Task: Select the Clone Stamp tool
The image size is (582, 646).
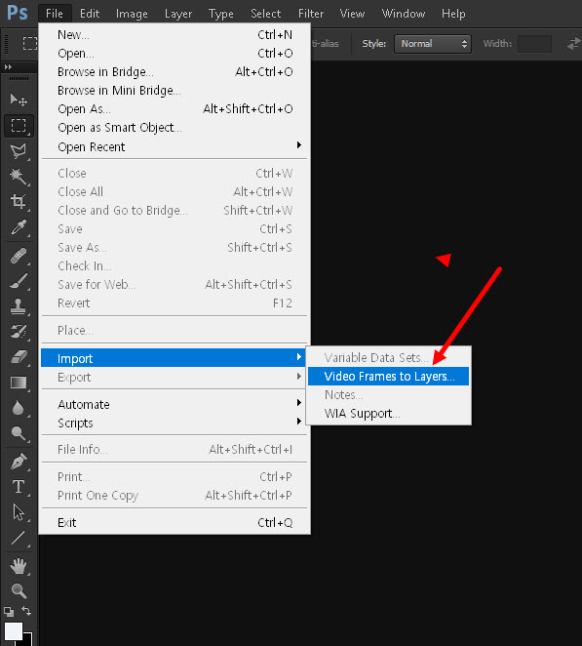Action: click(19, 306)
